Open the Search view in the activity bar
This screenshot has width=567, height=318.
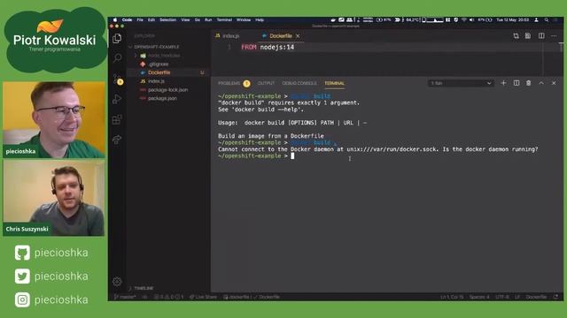pyautogui.click(x=117, y=58)
